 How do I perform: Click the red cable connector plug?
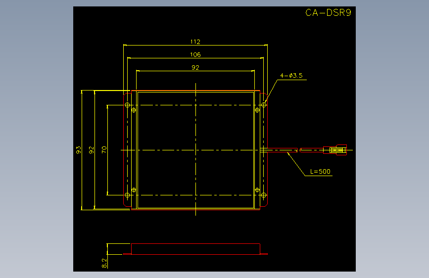(335, 150)
